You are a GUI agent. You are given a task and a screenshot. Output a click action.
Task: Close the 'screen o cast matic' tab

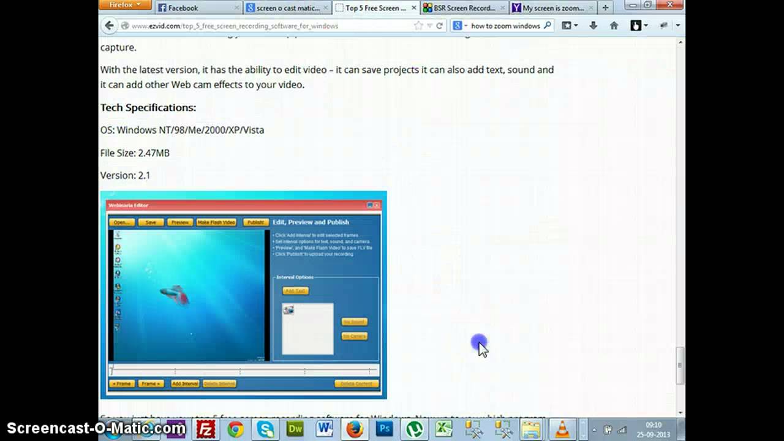(326, 8)
